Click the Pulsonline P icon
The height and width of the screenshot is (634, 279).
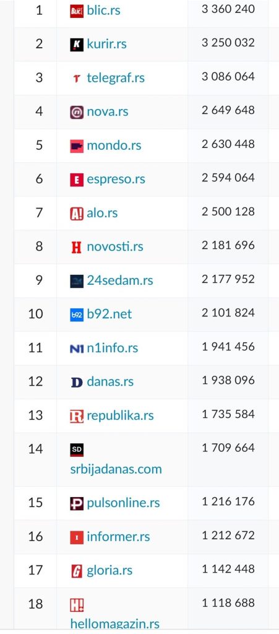pyautogui.click(x=77, y=503)
